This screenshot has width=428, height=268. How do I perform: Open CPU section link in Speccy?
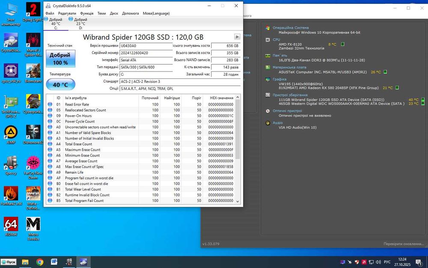pyautogui.click(x=276, y=39)
